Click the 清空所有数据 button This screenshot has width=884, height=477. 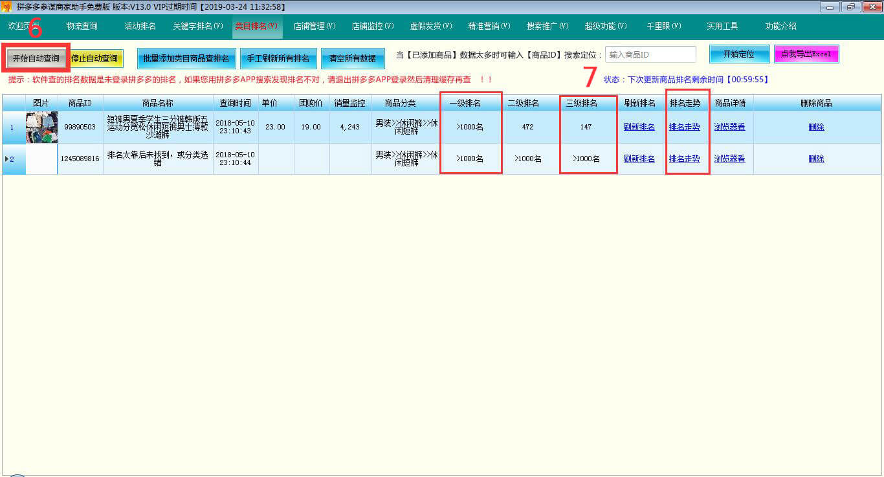click(353, 58)
